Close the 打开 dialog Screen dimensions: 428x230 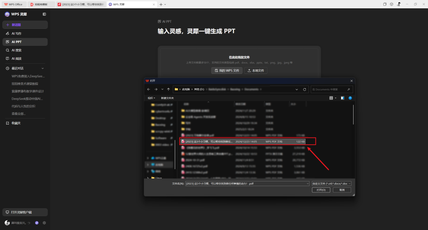click(x=352, y=81)
